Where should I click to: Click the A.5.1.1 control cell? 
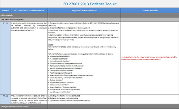[x=5, y=58]
